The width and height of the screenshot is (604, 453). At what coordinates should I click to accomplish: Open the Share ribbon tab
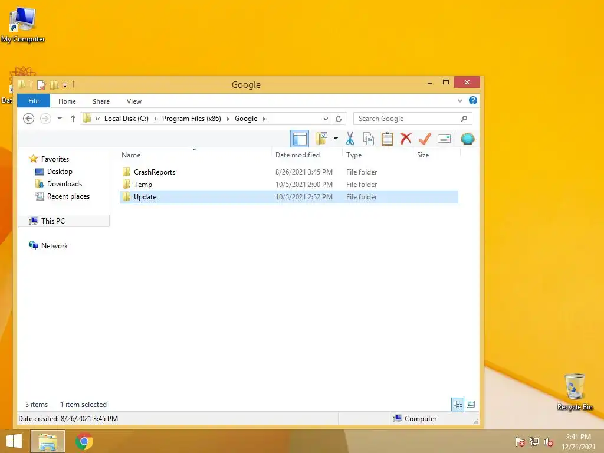101,101
